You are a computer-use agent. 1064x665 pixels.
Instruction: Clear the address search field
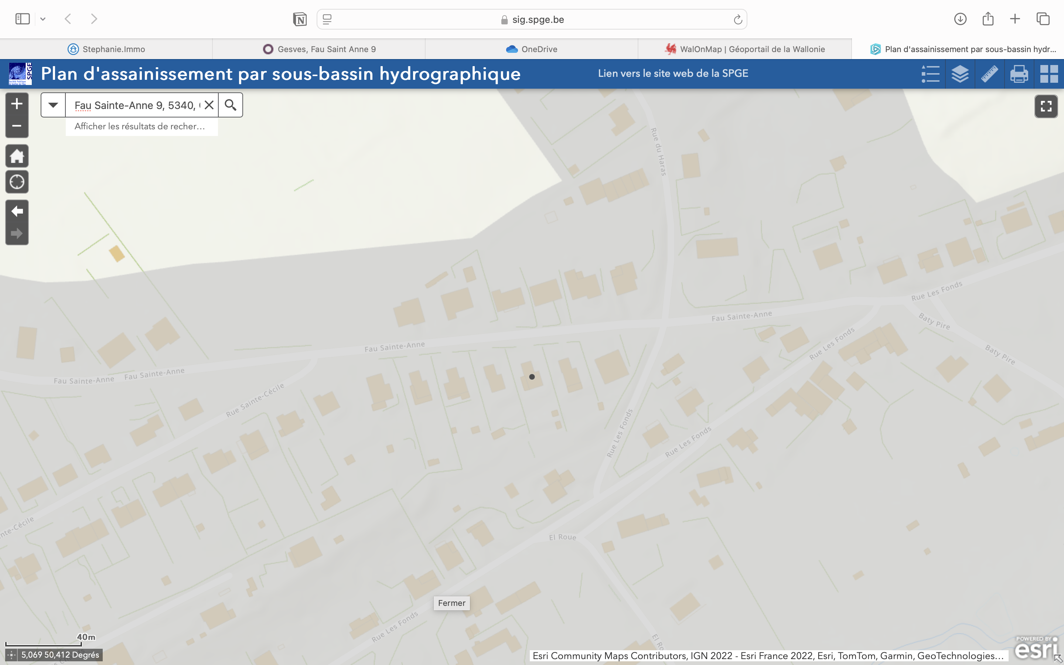pos(209,105)
